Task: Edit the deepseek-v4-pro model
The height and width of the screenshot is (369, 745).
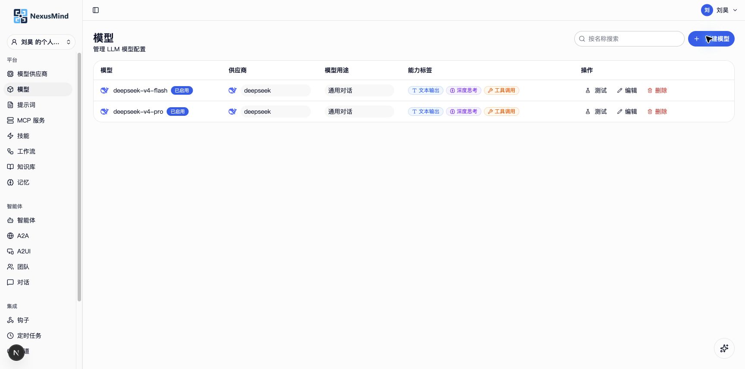Action: [x=627, y=112]
